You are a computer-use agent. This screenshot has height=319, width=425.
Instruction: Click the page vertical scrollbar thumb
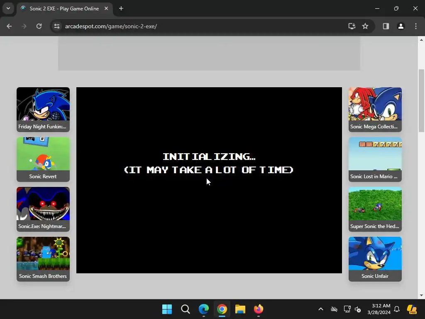click(x=421, y=101)
